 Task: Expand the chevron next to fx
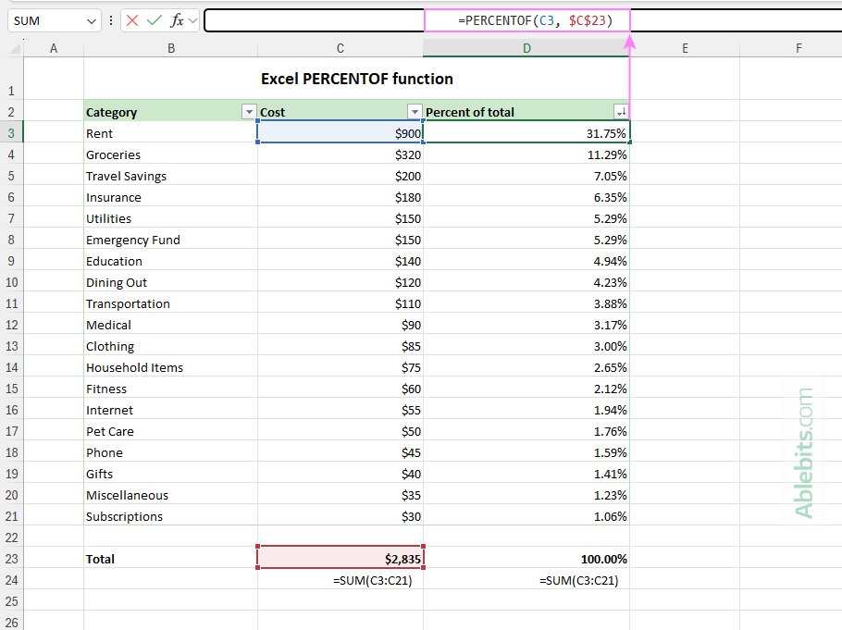[x=192, y=20]
